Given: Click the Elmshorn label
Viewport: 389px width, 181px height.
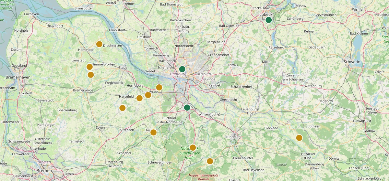Looking at the screenshot, I should [144, 37].
